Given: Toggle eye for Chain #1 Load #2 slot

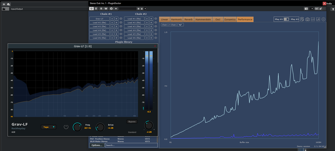Looking at the screenshot, I should tap(121, 23).
